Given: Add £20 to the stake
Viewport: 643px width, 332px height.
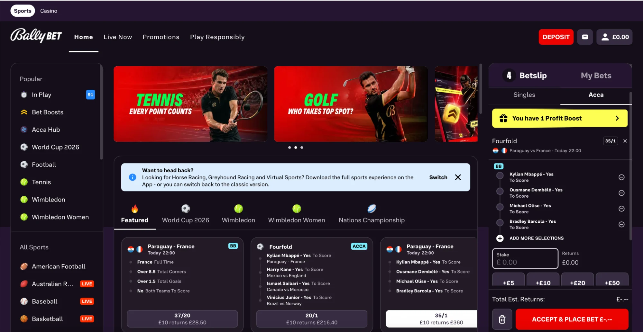Looking at the screenshot, I should coord(577,280).
